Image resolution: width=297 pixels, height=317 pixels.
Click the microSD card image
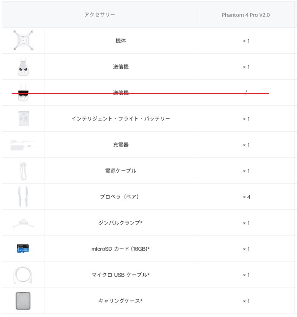point(23,248)
